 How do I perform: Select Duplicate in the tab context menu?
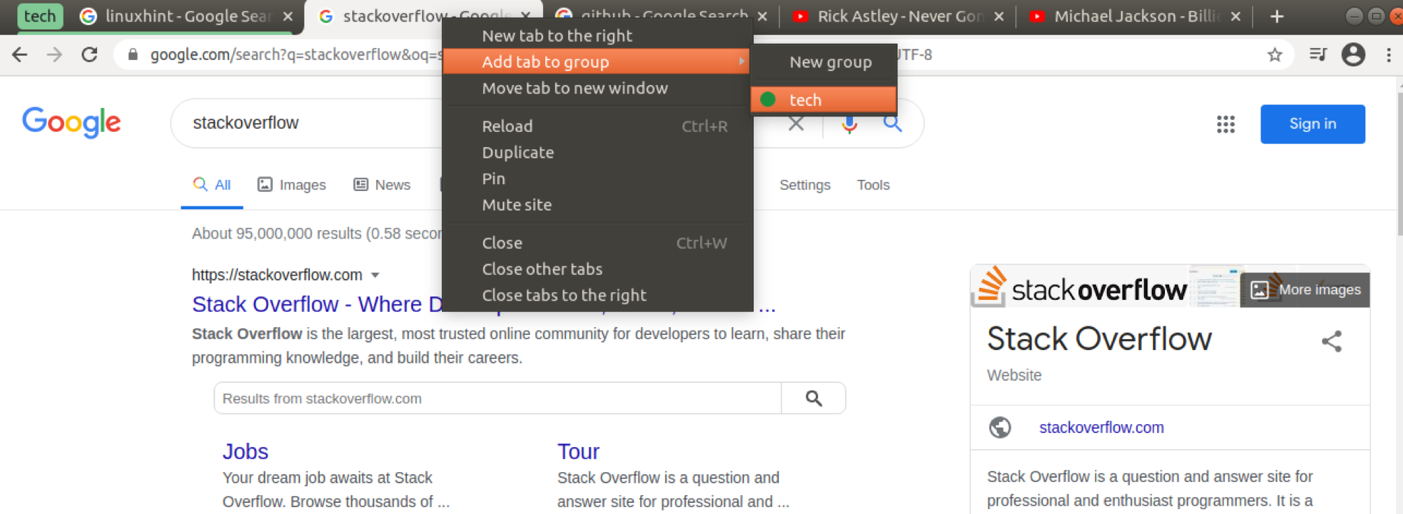pos(518,152)
